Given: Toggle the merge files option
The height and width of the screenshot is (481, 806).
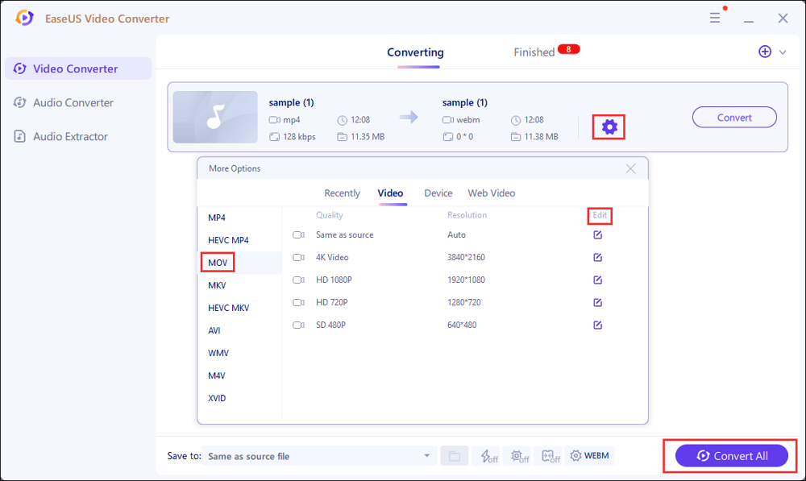Looking at the screenshot, I should click(550, 456).
